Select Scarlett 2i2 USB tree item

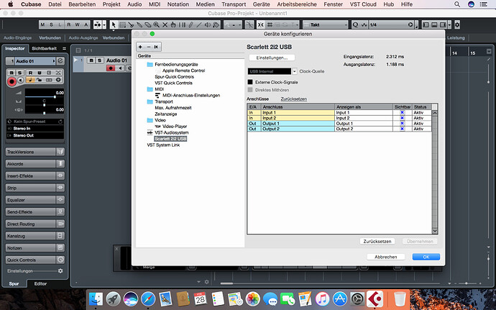[170, 139]
